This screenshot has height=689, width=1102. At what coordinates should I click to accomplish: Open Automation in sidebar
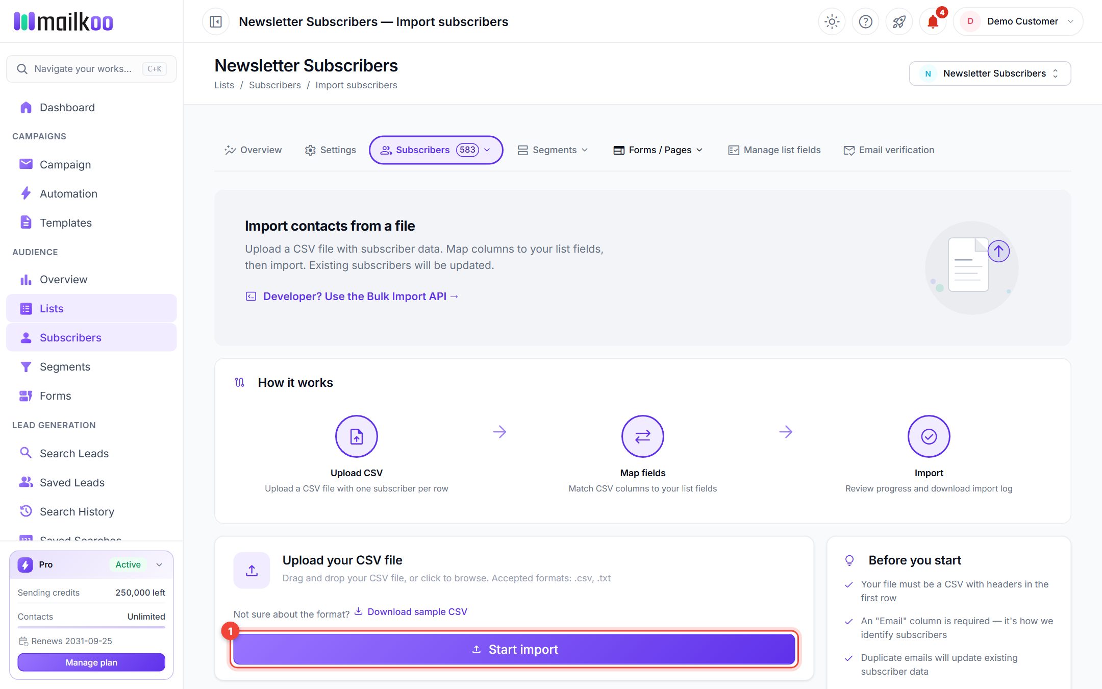click(x=91, y=193)
